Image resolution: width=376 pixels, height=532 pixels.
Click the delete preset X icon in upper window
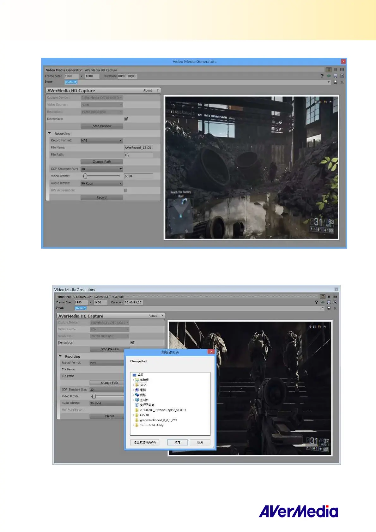(x=342, y=82)
